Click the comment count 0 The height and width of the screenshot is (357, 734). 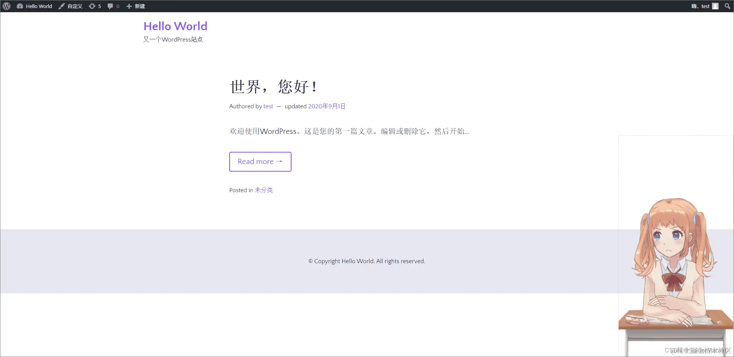click(x=118, y=6)
